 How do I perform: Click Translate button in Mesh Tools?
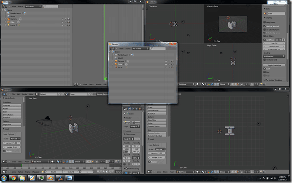pos(12,105)
